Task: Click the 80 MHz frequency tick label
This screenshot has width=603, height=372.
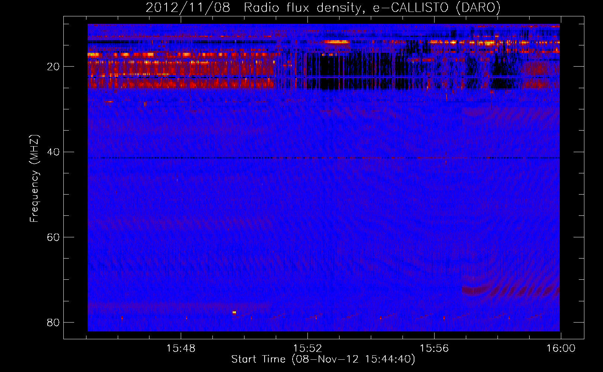Action: [54, 322]
